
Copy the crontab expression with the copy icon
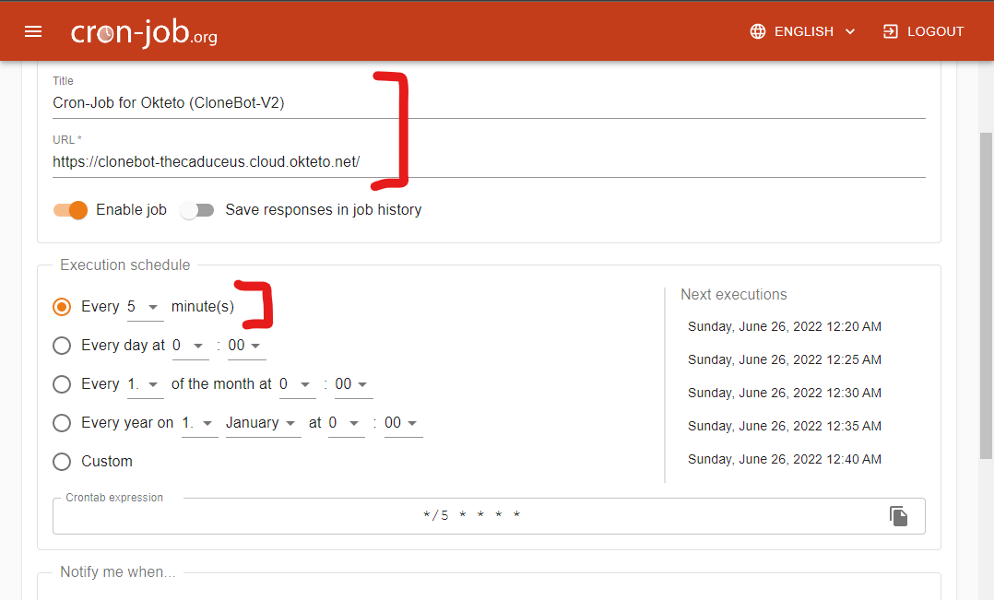tap(898, 516)
